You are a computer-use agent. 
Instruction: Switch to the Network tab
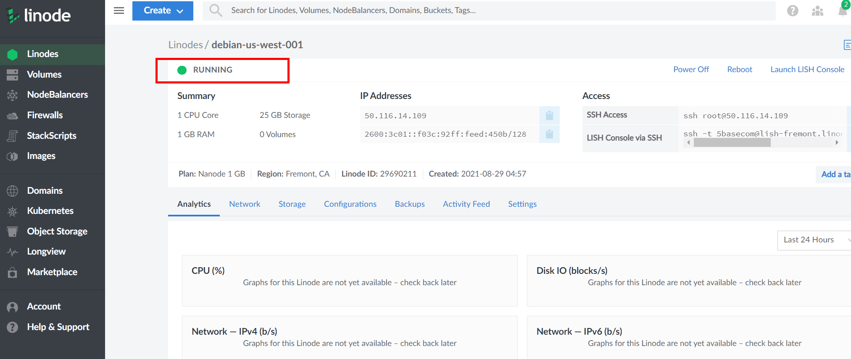click(245, 204)
